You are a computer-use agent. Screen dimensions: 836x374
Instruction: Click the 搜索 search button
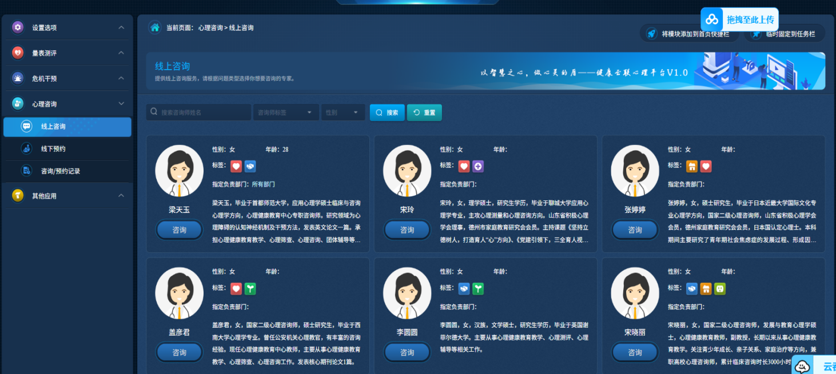pos(387,112)
